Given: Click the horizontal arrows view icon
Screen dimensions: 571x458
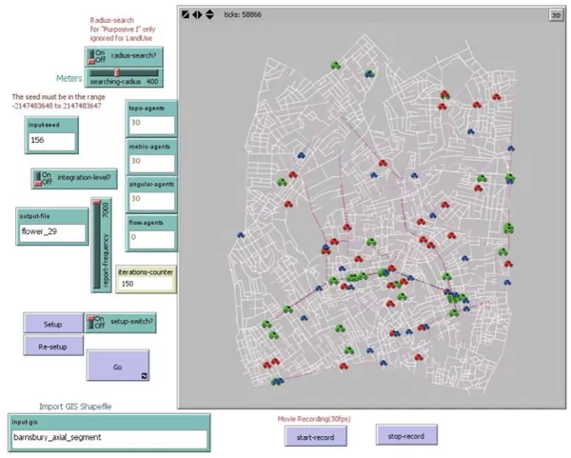Looking at the screenshot, I should pyautogui.click(x=197, y=14).
